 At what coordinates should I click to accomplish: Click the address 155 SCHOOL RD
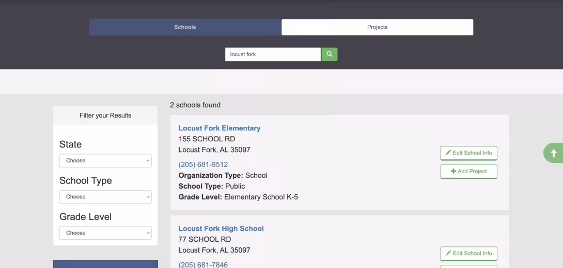pyautogui.click(x=207, y=139)
